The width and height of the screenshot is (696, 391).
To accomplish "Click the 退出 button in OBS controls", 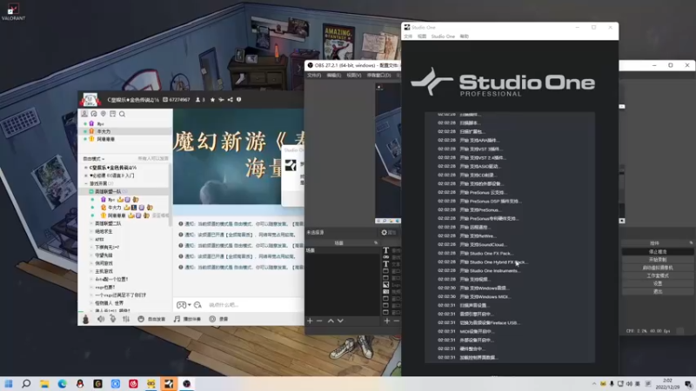I will point(658,292).
